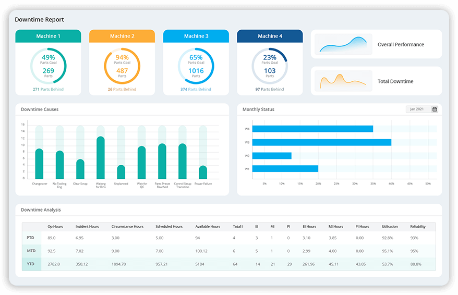The height and width of the screenshot is (295, 458).
Task: Click the 374 Parts Behind link
Action: pyautogui.click(x=196, y=89)
